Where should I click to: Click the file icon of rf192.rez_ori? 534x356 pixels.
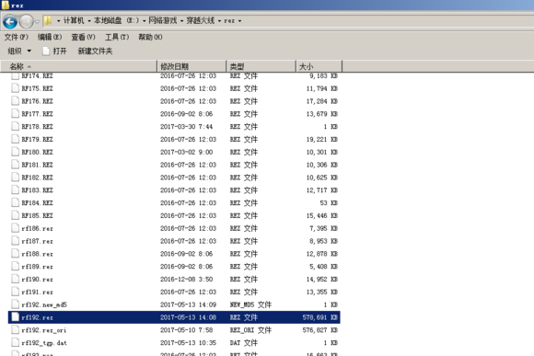coord(15,330)
